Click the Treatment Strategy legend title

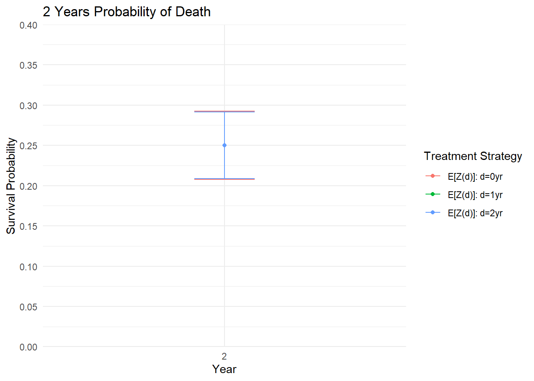coord(473,156)
